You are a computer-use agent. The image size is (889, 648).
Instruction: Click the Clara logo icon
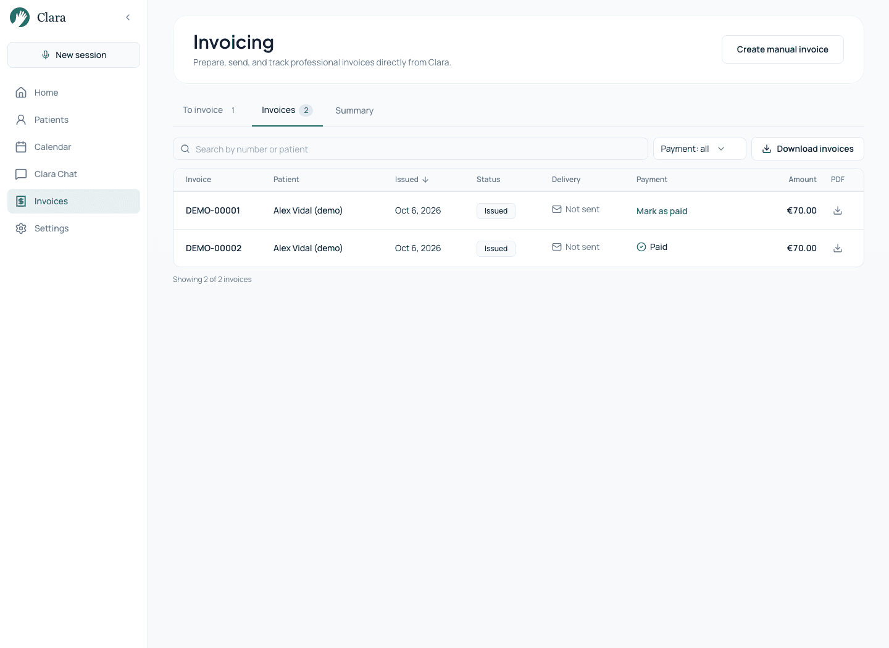click(20, 17)
